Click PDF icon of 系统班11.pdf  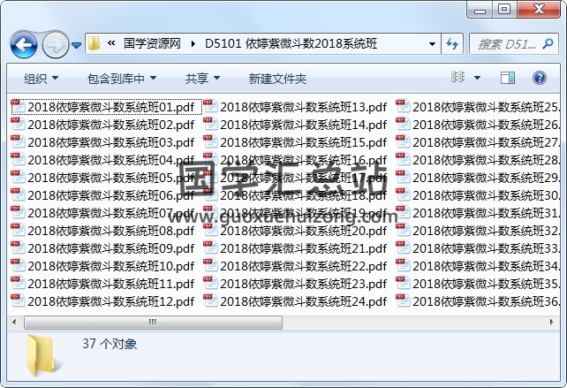pyautogui.click(x=18, y=284)
